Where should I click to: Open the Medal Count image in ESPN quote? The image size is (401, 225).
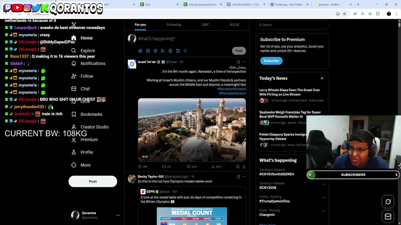click(192, 216)
